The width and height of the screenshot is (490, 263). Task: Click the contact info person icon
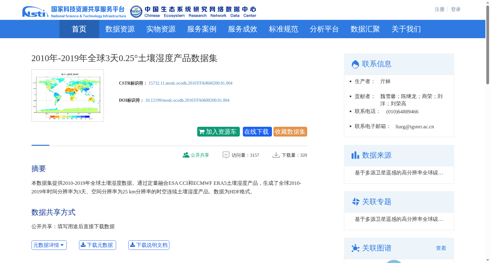[x=355, y=64]
